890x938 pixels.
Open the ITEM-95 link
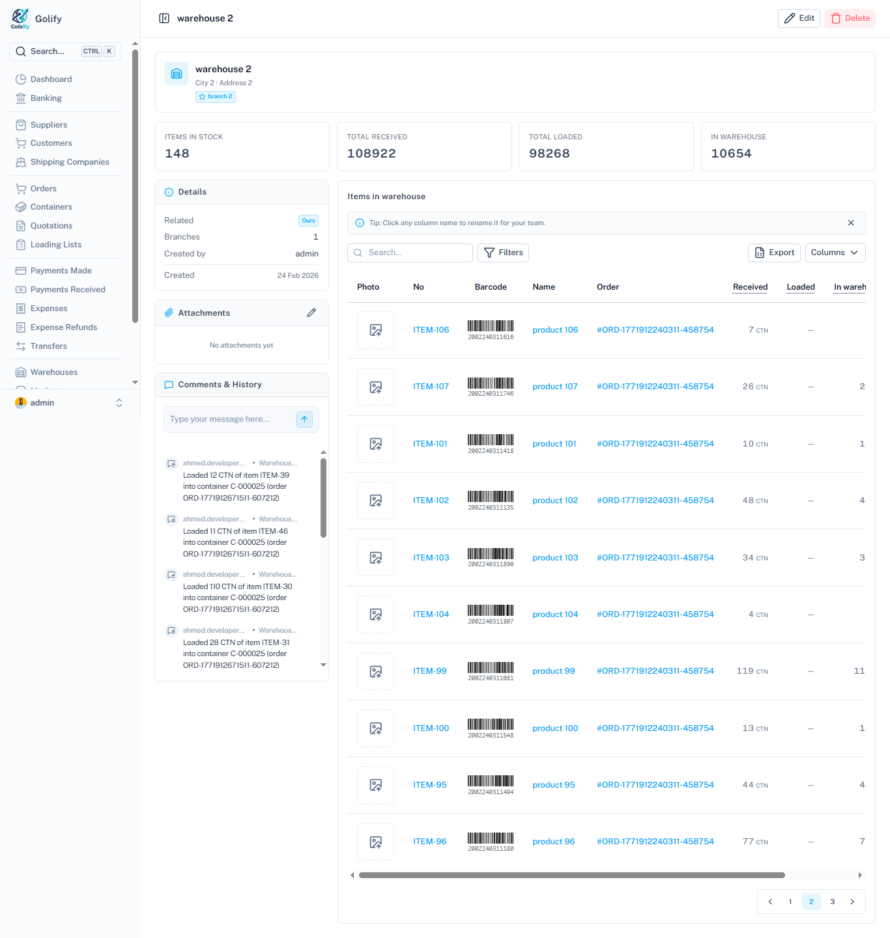tap(429, 785)
